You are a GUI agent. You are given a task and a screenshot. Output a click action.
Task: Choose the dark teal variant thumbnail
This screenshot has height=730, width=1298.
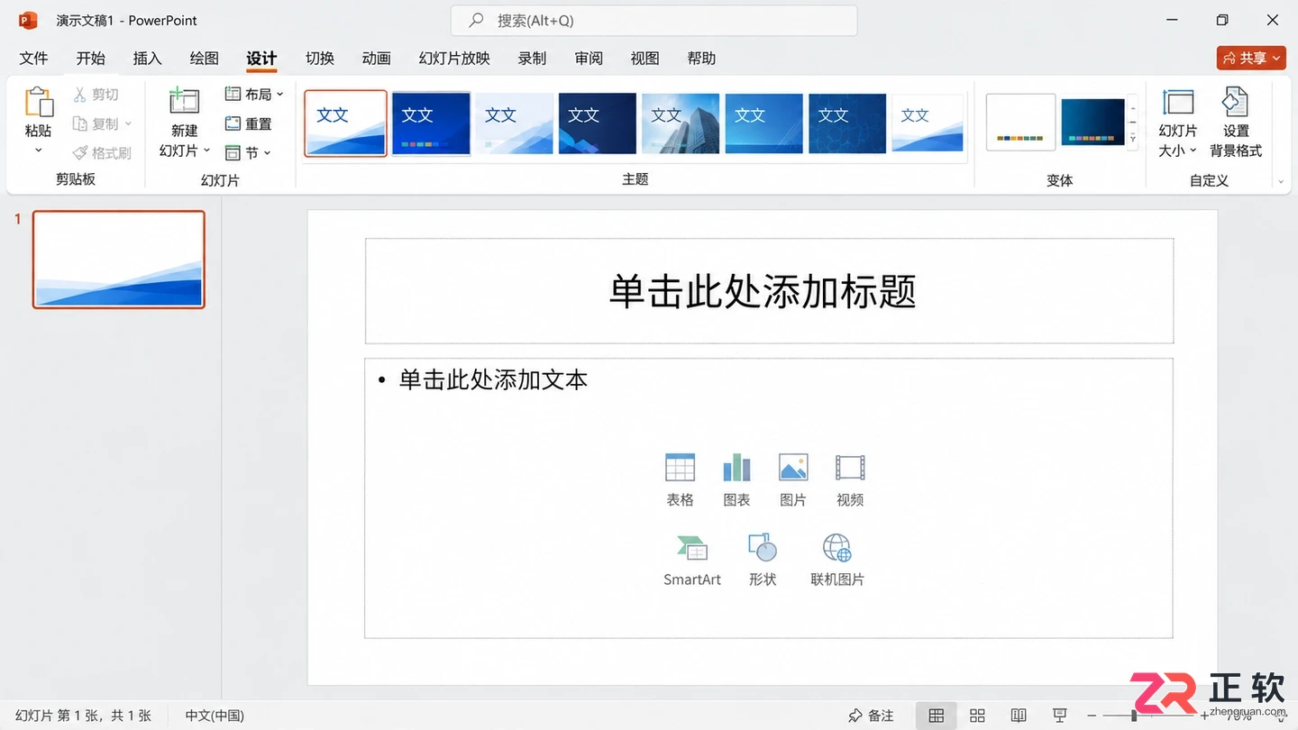[x=1093, y=122]
